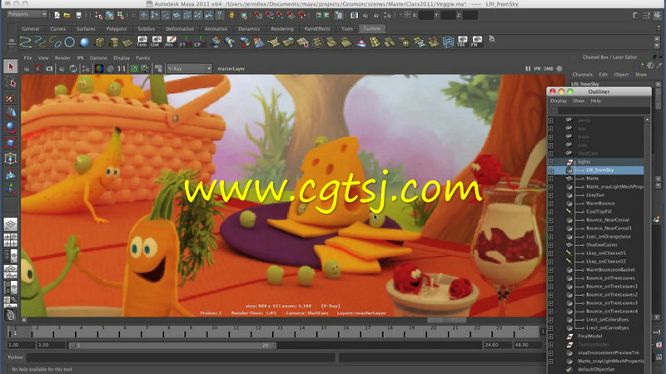Expand the Matte node in Outliner

click(551, 179)
